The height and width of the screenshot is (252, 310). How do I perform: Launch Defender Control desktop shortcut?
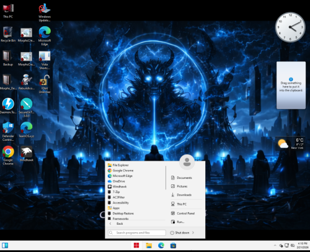click(x=8, y=132)
